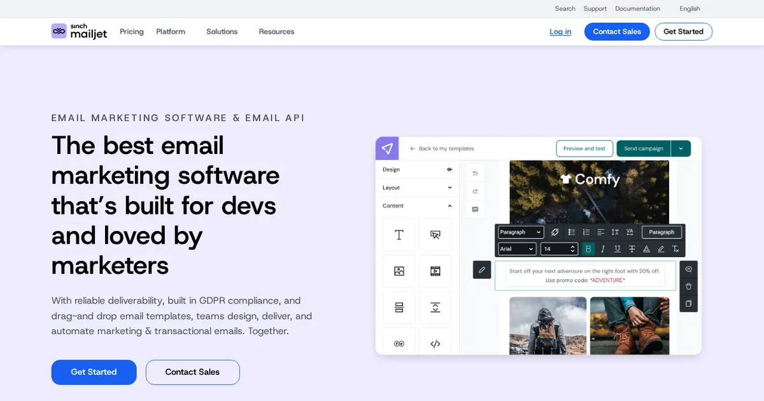Click Contact Sales in the navigation bar
Screen dimensions: 764x401
[x=617, y=32]
